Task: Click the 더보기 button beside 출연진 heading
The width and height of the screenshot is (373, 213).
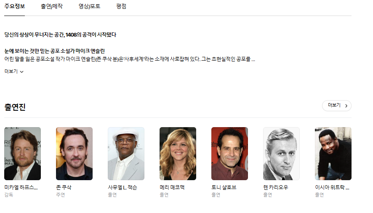Action: (337, 105)
